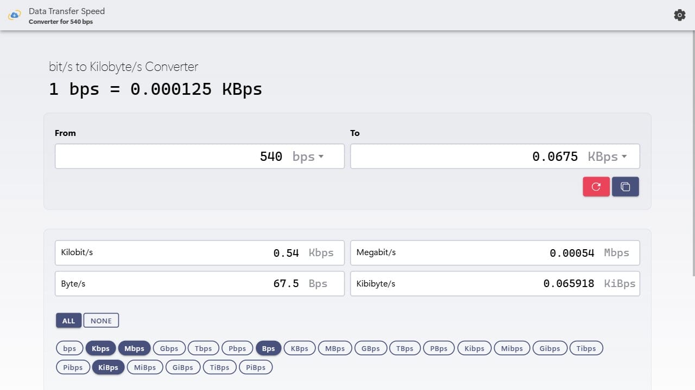Click the ALL button to select every unit
This screenshot has width=695, height=390.
(x=68, y=320)
